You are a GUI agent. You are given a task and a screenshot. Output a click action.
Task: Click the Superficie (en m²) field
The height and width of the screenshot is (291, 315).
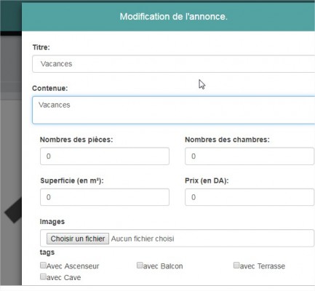click(105, 197)
